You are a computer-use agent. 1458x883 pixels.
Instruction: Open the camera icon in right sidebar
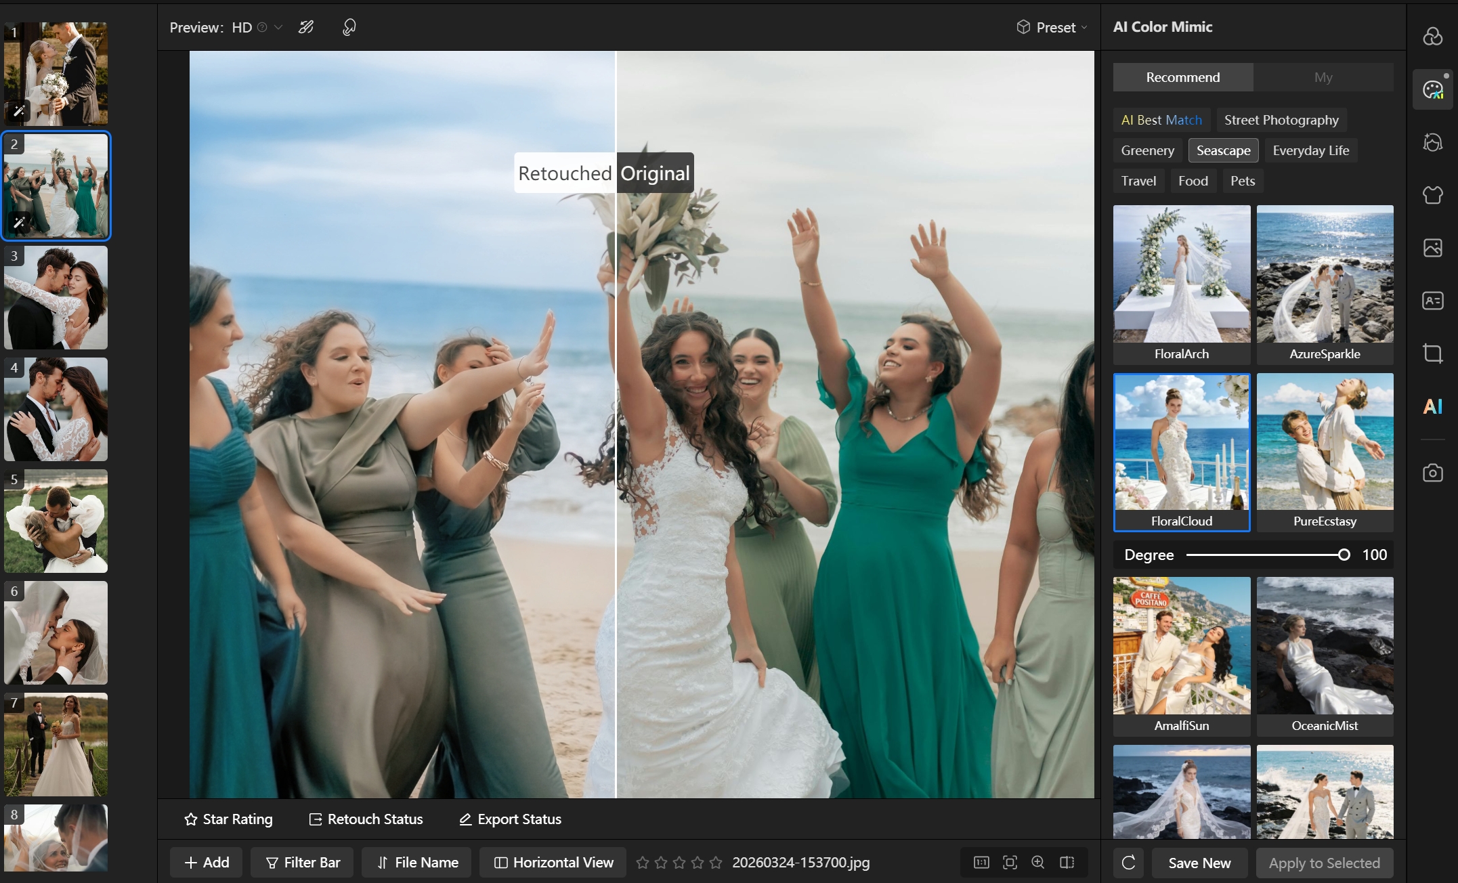[1432, 473]
